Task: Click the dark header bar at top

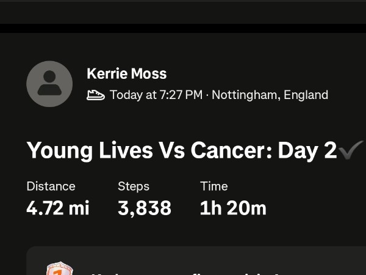Action: click(183, 13)
